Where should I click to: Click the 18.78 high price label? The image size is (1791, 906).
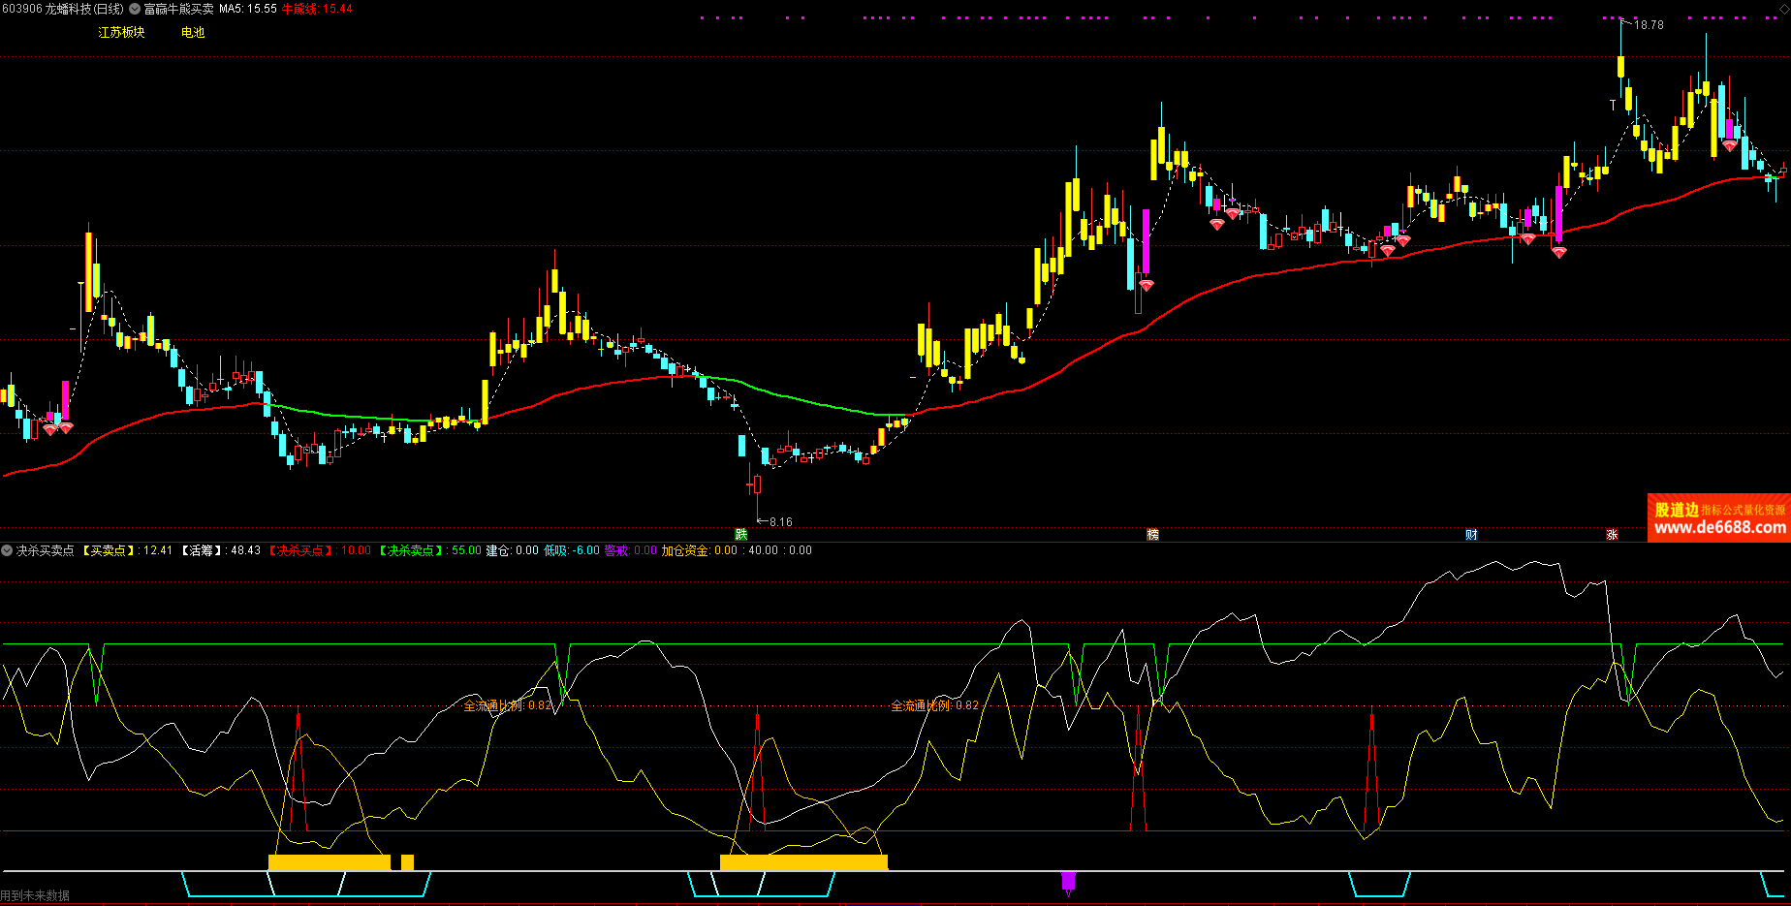[1649, 25]
